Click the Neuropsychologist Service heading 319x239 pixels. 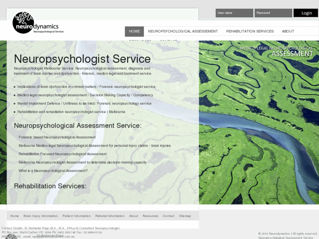(x=82, y=59)
